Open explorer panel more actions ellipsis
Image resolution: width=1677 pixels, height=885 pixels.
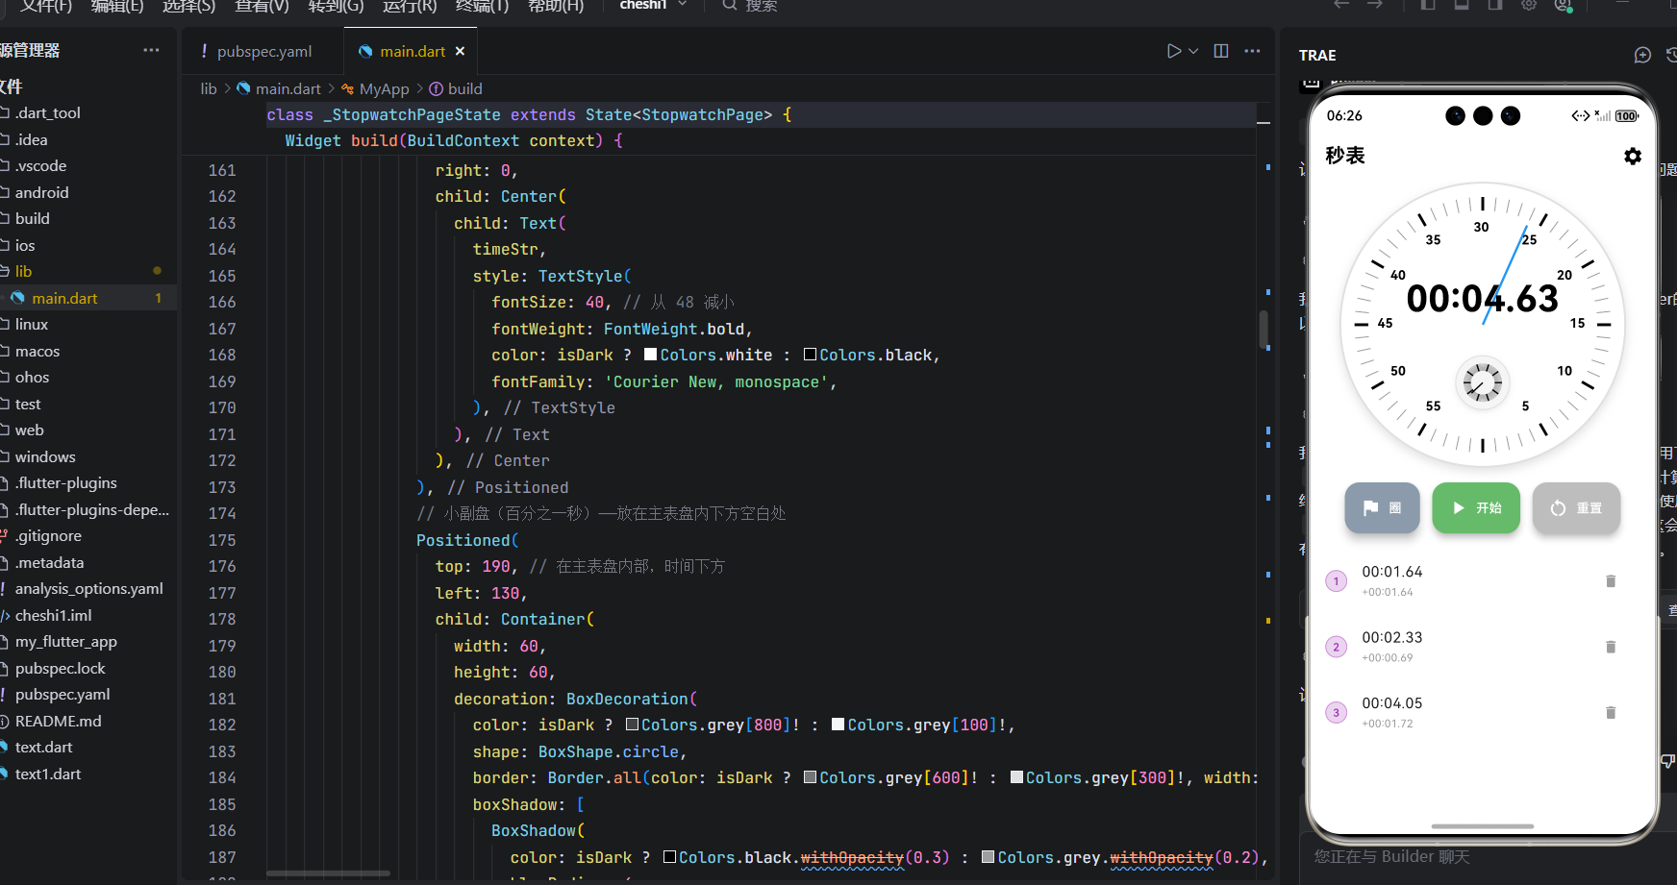(151, 50)
